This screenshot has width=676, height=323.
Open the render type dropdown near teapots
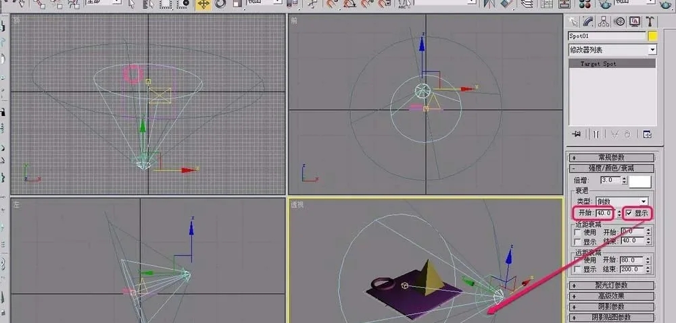635,2
